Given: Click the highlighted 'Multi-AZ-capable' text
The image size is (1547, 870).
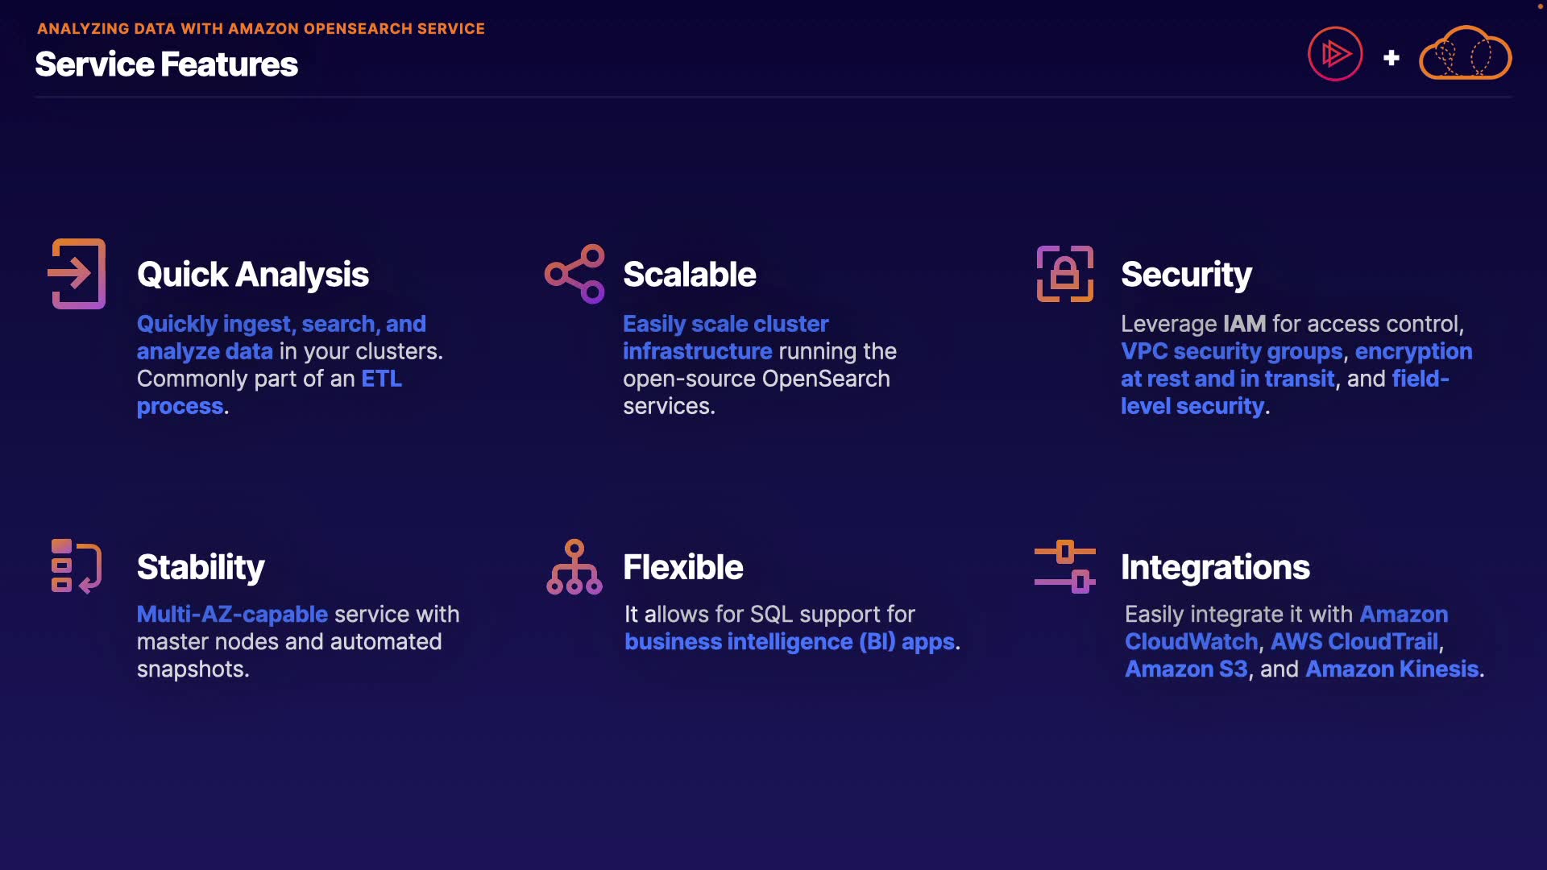Looking at the screenshot, I should click(x=232, y=615).
